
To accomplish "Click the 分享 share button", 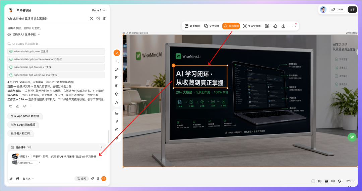I will (x=352, y=9).
